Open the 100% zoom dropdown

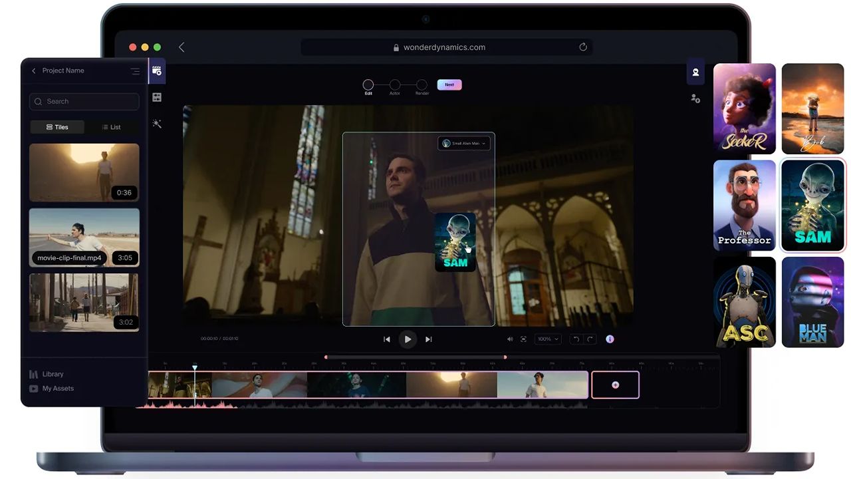548,339
